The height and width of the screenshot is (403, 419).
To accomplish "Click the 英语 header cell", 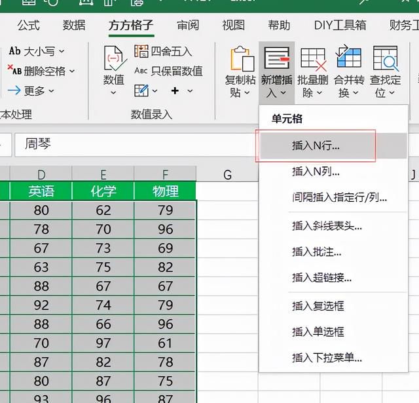I will (41, 191).
